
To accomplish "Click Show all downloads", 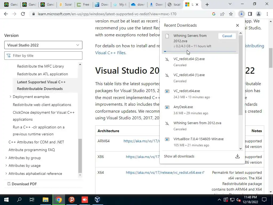I will pyautogui.click(x=179, y=156).
